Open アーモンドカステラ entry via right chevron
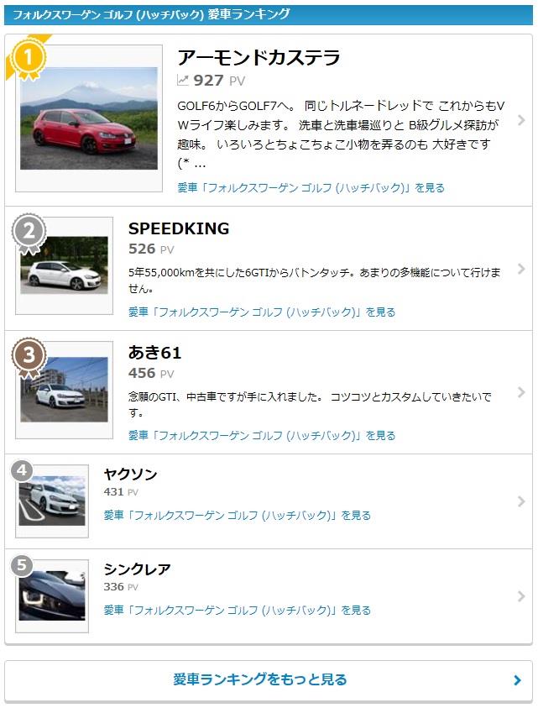 [521, 120]
